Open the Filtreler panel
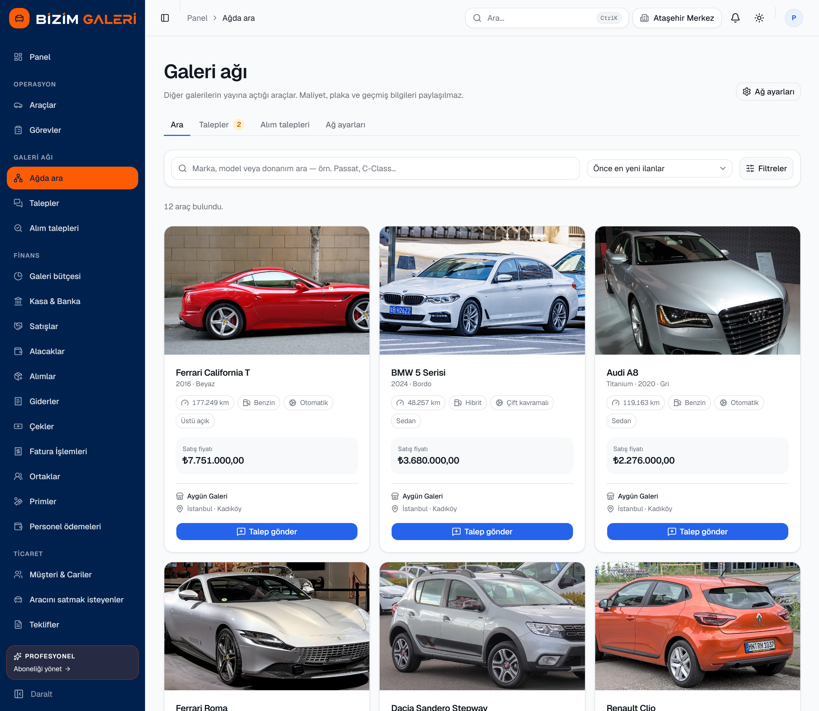Image resolution: width=819 pixels, height=711 pixels. click(x=766, y=168)
